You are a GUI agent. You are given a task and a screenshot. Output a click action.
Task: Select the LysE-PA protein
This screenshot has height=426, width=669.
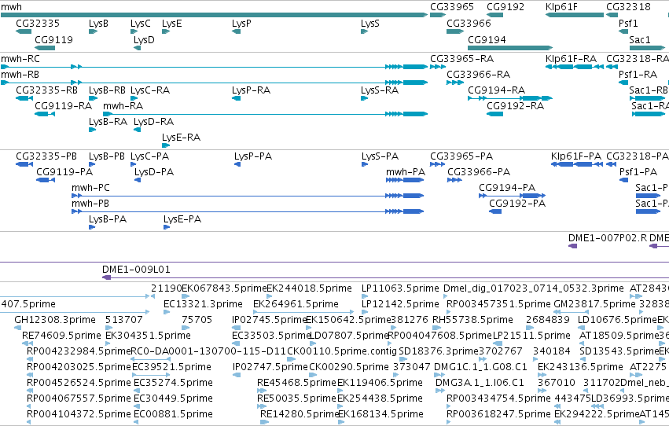(x=167, y=227)
